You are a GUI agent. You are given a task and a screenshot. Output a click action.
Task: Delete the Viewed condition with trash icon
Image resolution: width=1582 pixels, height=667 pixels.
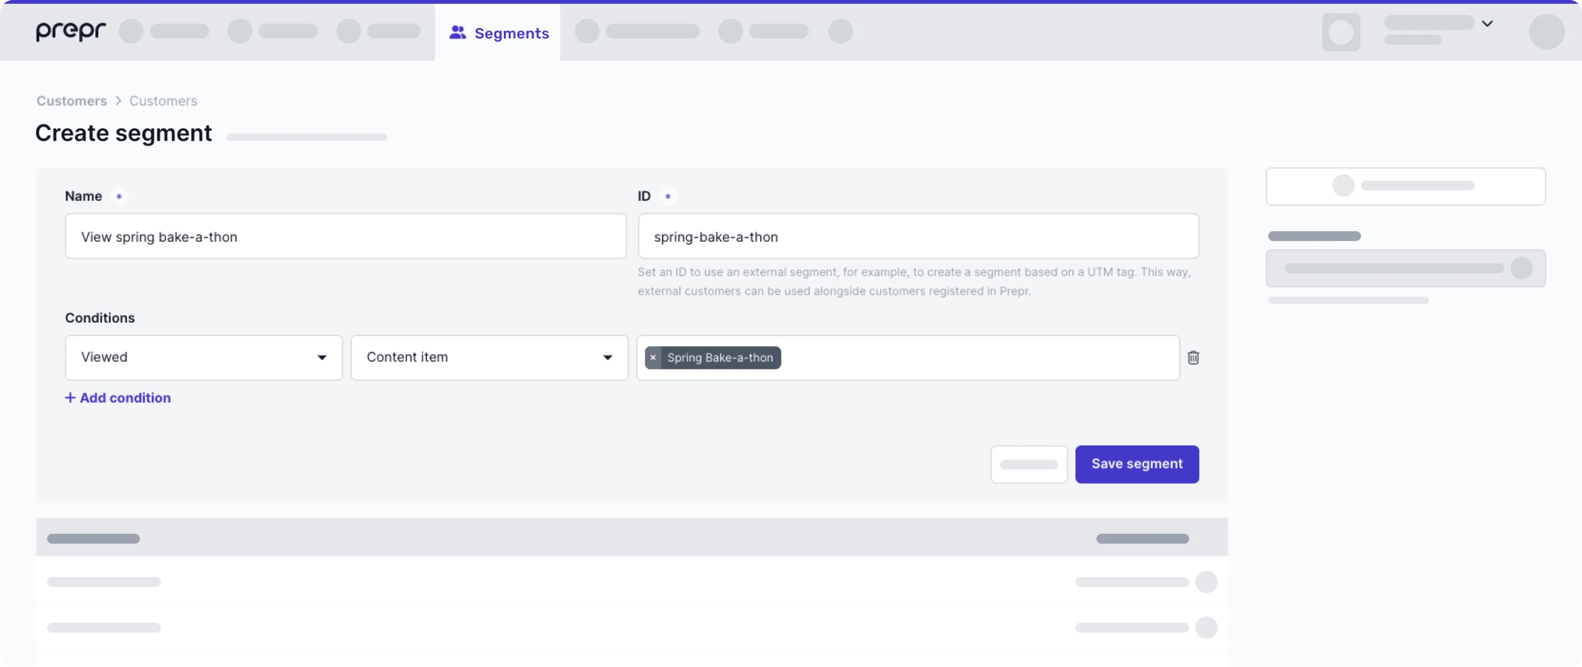pyautogui.click(x=1193, y=358)
